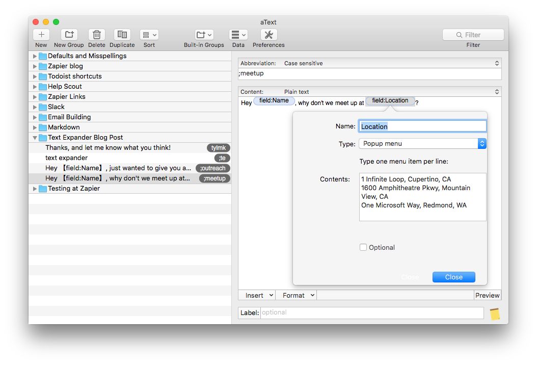Click the ;outreach abbreviation badge
Image resolution: width=537 pixels, height=365 pixels.
(x=212, y=168)
